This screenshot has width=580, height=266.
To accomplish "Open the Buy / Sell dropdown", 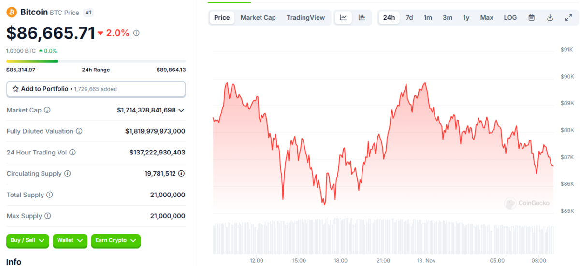I will point(28,240).
